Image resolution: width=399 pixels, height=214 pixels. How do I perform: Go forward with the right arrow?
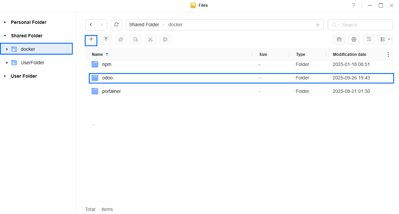[x=102, y=25]
